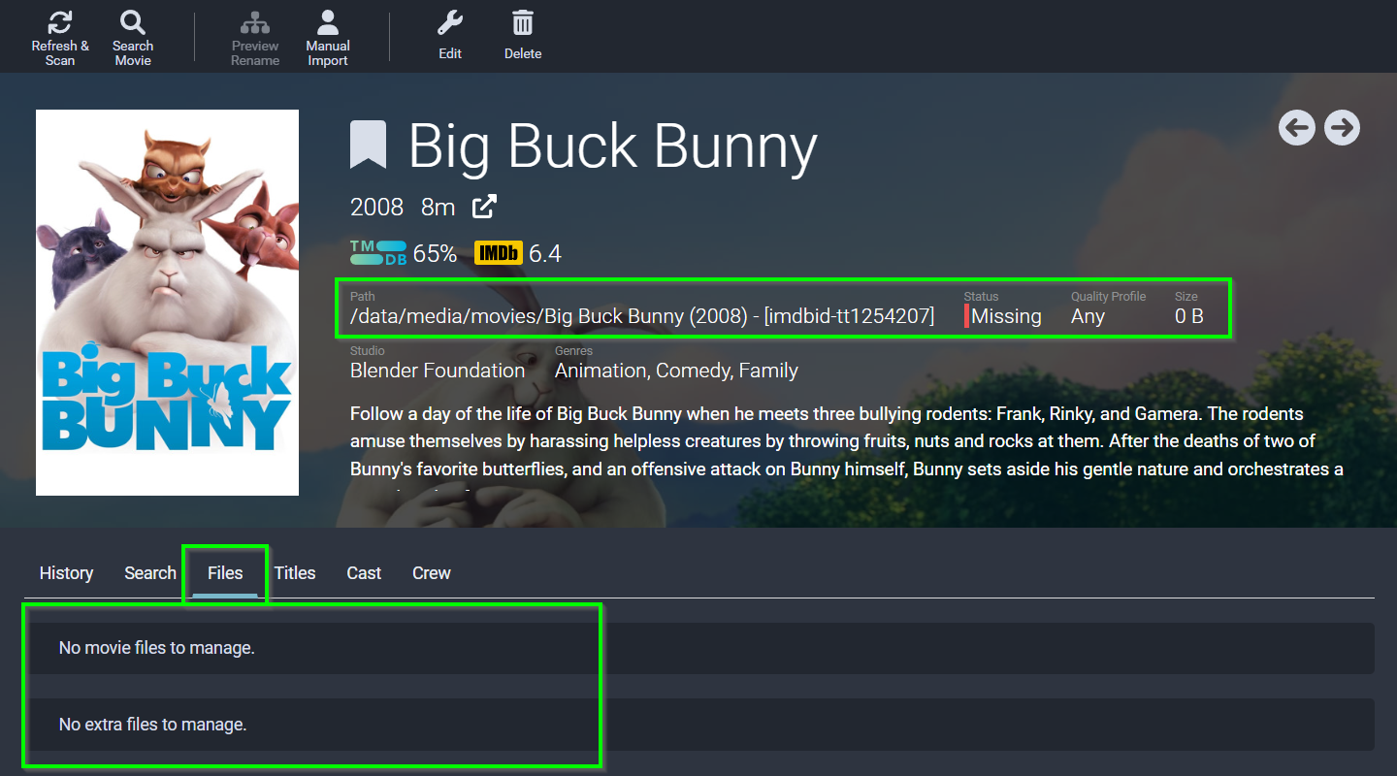The width and height of the screenshot is (1397, 776).
Task: Show the Crew tab
Action: pos(432,573)
